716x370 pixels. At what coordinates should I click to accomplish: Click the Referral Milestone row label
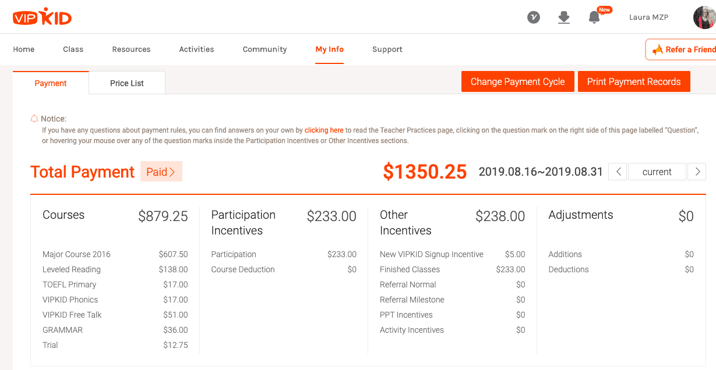tap(412, 300)
